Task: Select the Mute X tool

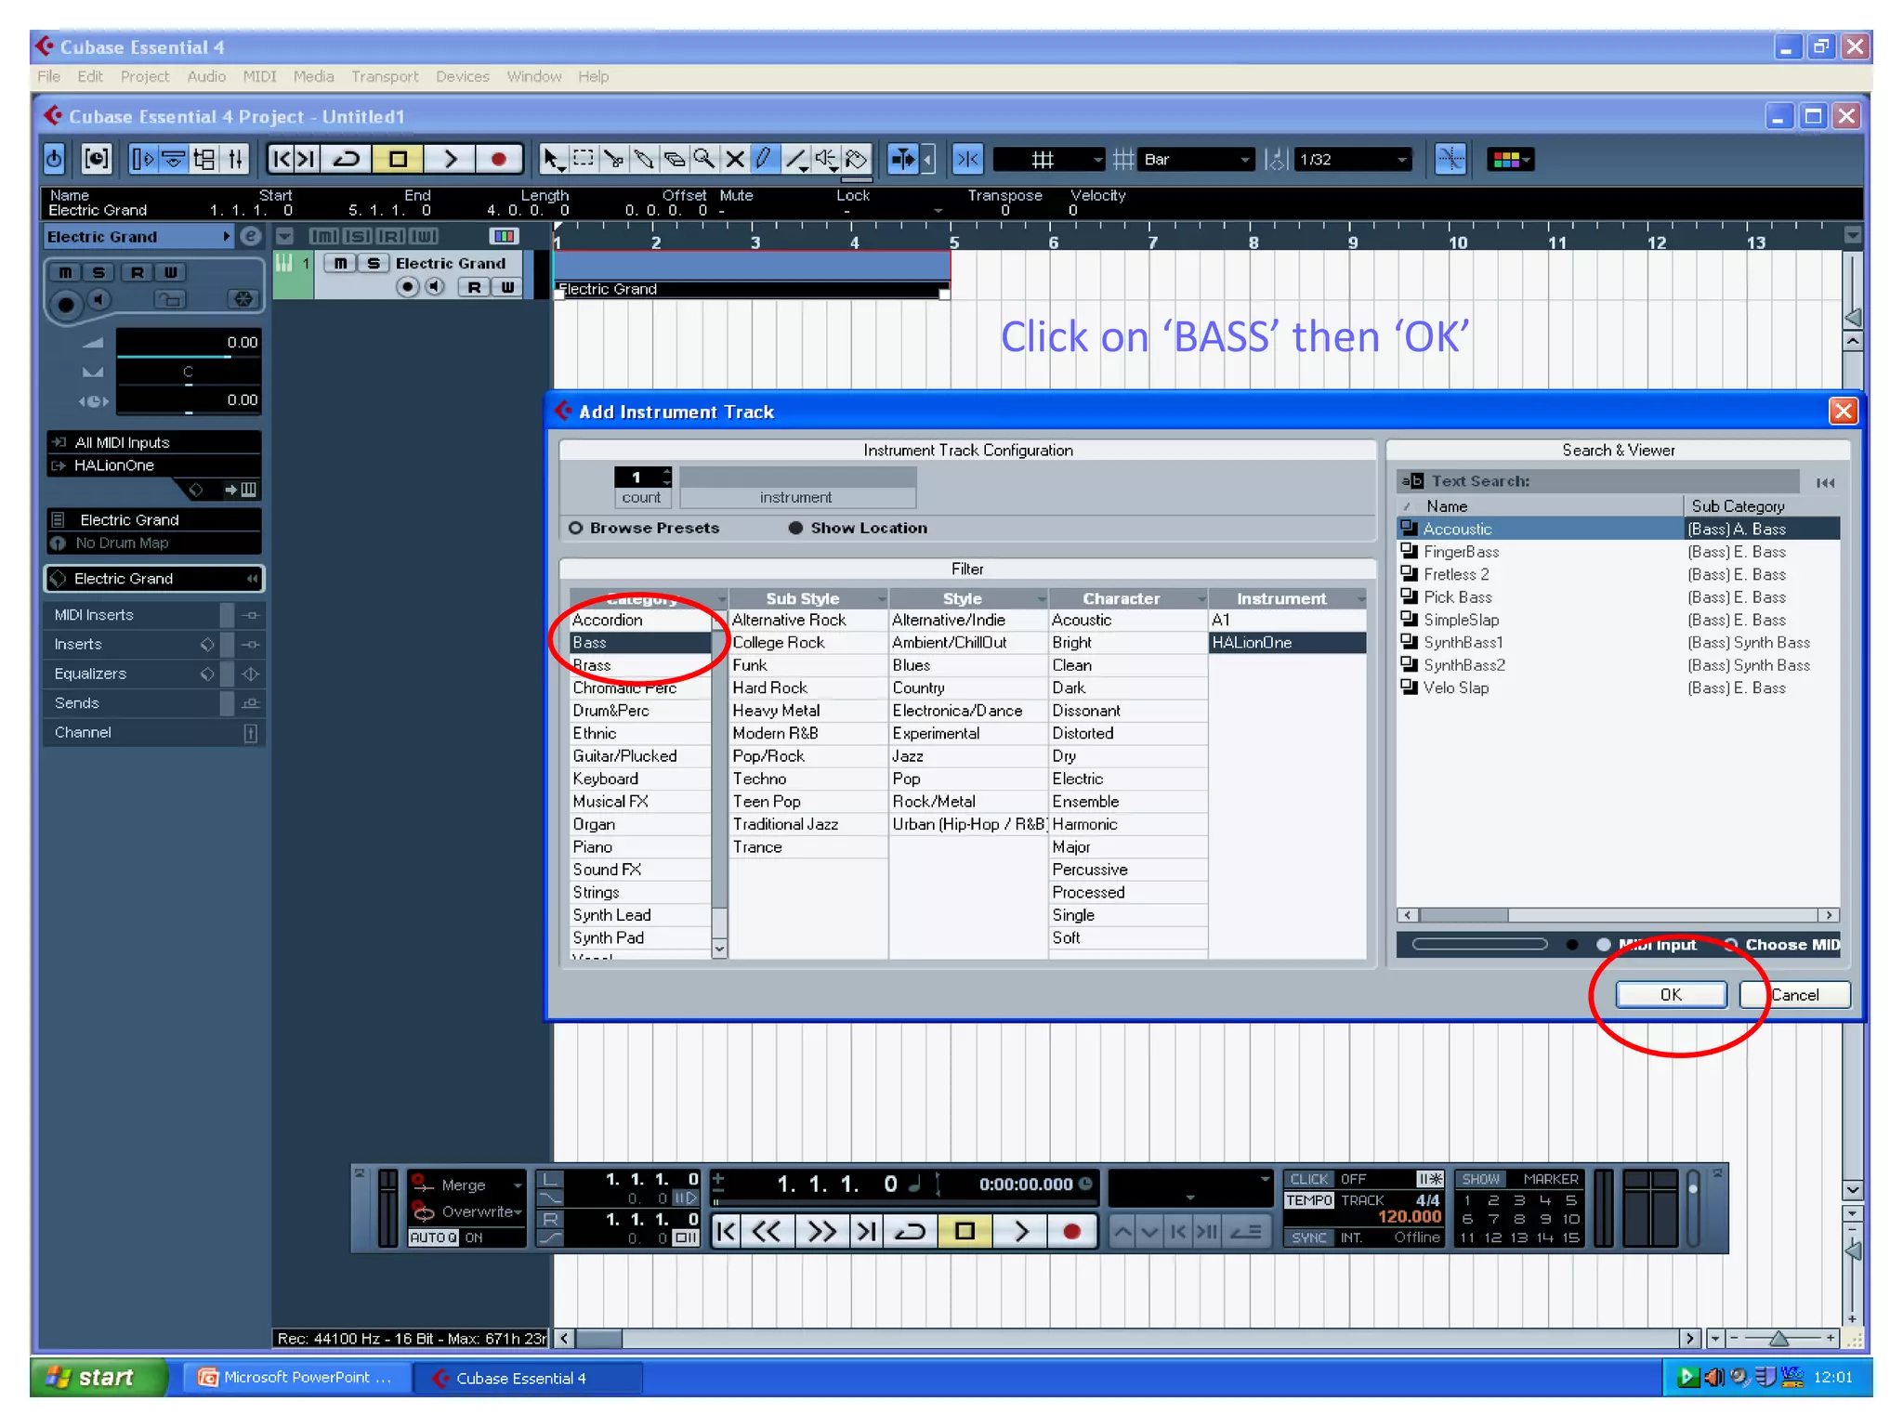Action: [x=735, y=160]
